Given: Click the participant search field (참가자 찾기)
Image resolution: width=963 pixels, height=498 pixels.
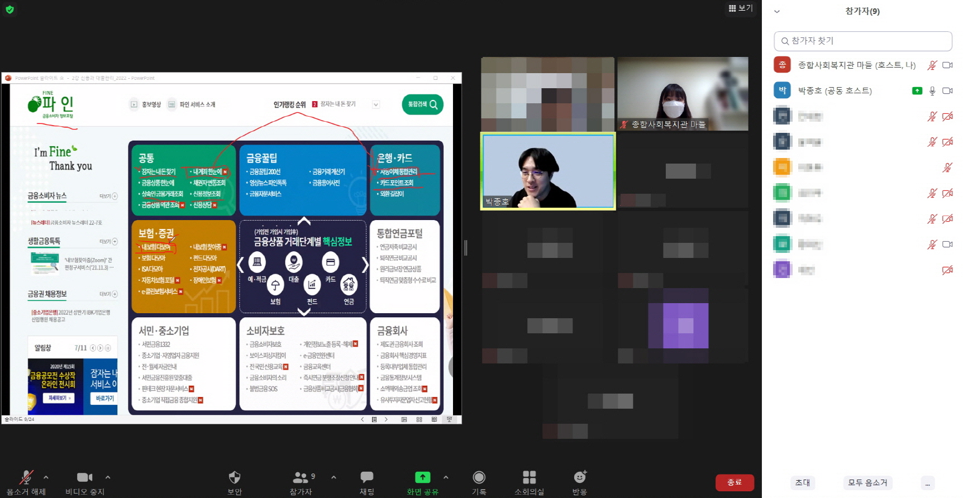Looking at the screenshot, I should 863,41.
